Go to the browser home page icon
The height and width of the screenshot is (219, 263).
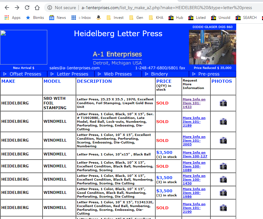click(x=37, y=8)
